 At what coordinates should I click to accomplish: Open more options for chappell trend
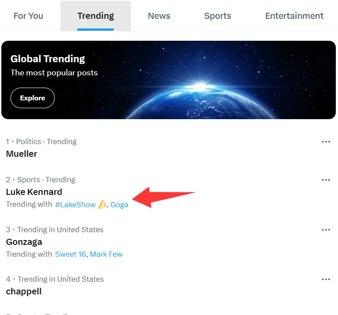click(x=326, y=280)
